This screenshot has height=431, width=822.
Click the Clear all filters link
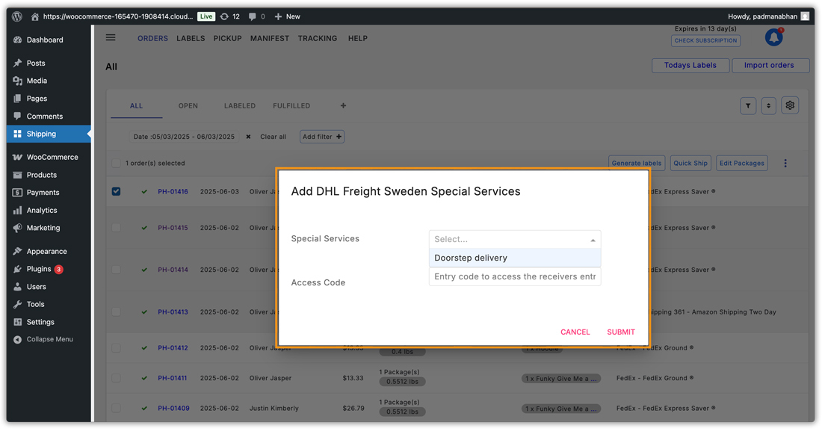[x=273, y=137]
